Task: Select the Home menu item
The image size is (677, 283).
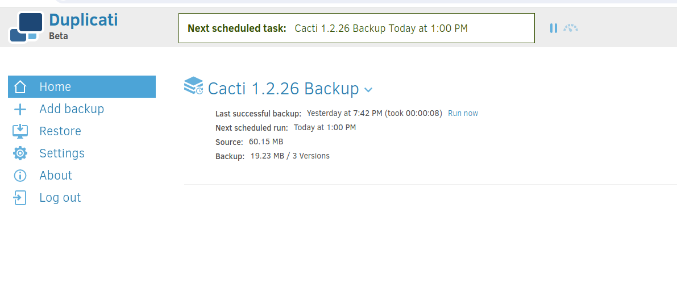Action: 82,87
